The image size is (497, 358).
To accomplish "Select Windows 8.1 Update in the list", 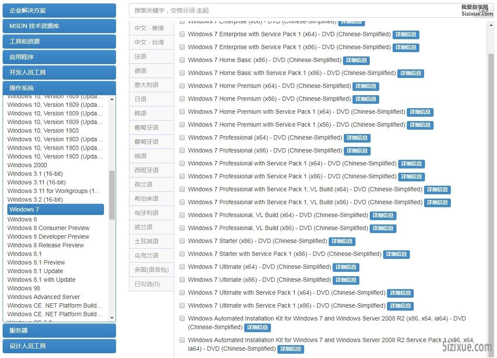I will click(x=35, y=271).
